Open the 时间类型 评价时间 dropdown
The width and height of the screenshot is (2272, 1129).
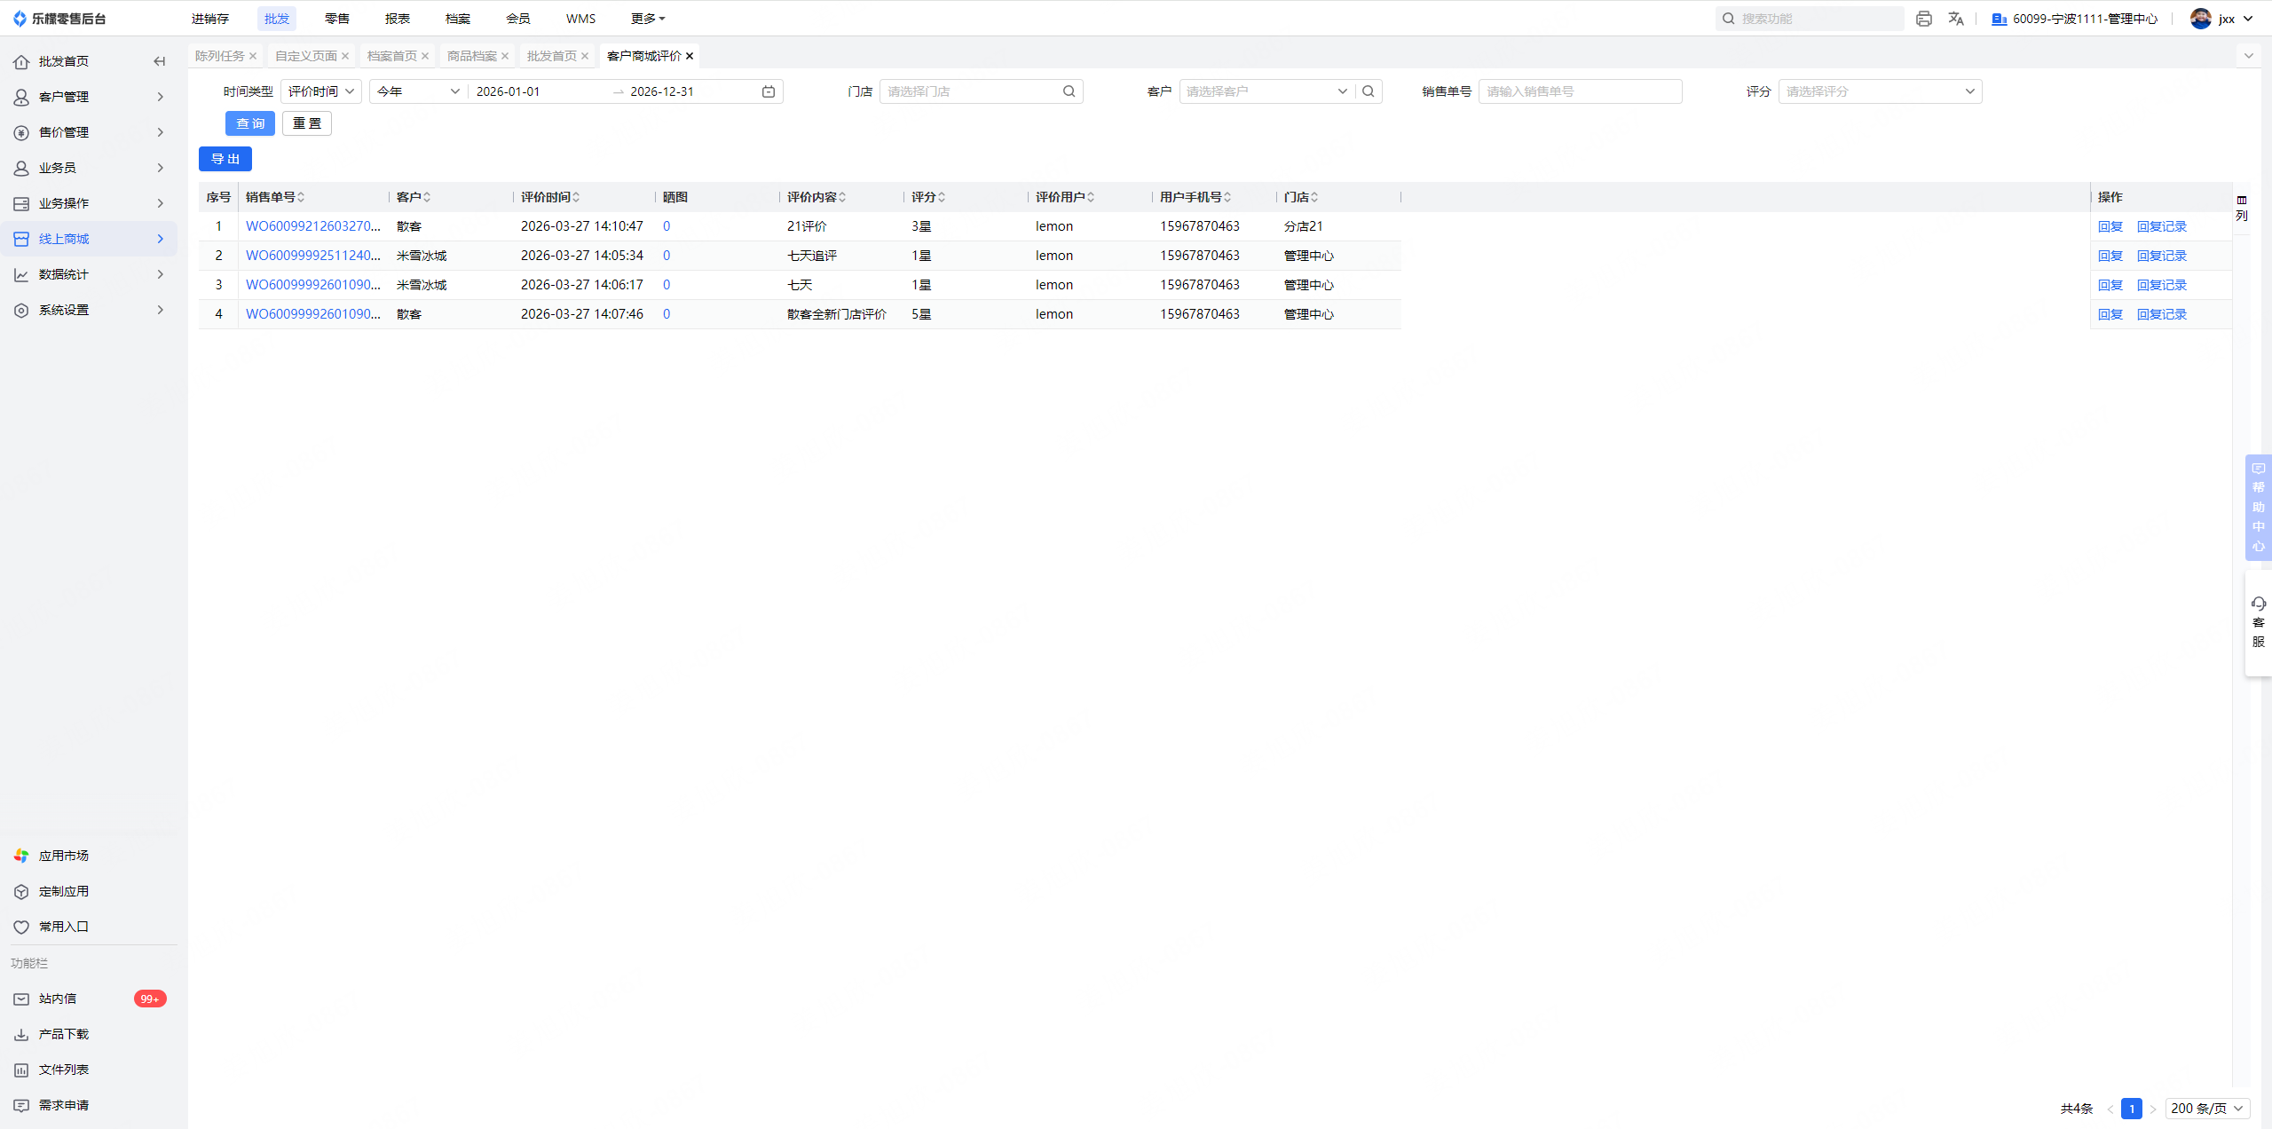click(320, 91)
